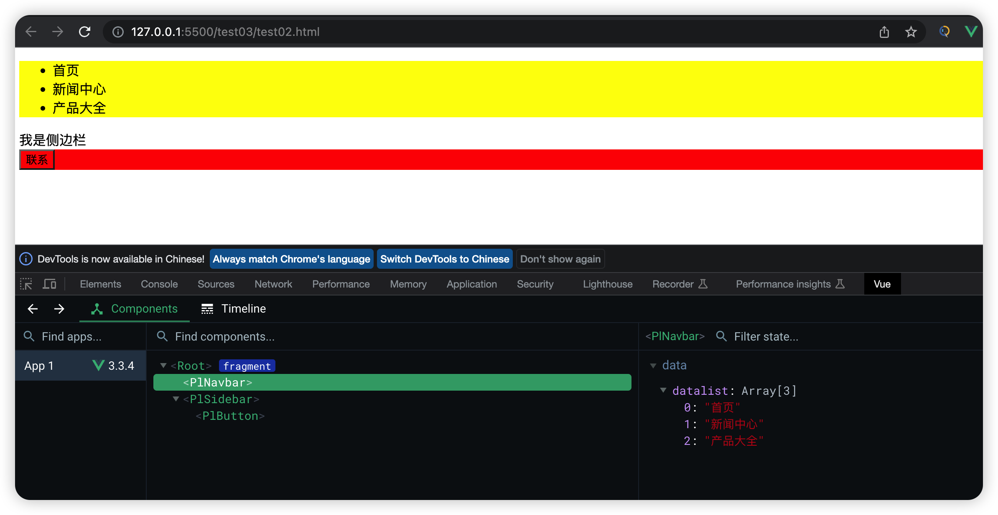Select the PlButton component in tree

click(x=230, y=416)
